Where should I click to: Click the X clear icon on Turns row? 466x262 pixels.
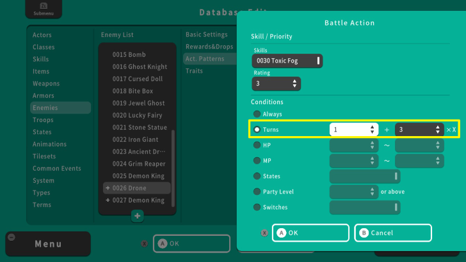pyautogui.click(x=451, y=130)
